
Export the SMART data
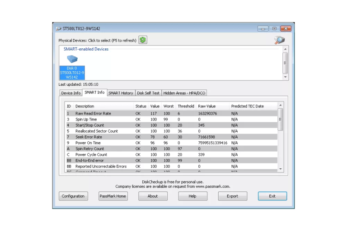[x=232, y=196]
